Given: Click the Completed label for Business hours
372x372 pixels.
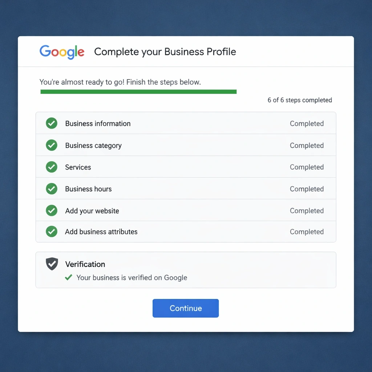Looking at the screenshot, I should [307, 189].
